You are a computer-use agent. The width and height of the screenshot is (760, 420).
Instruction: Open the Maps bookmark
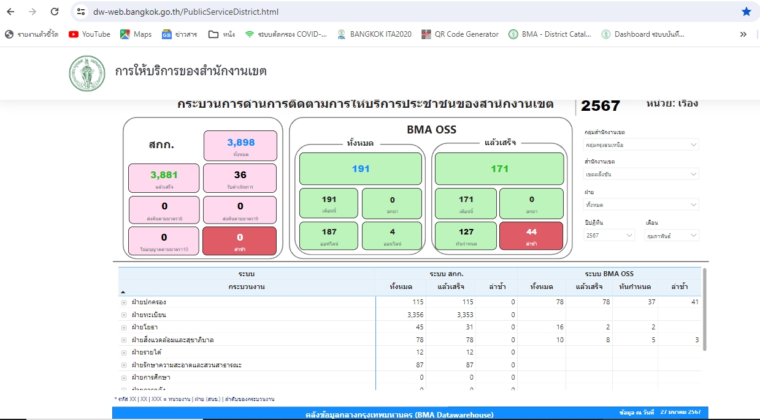pos(136,34)
